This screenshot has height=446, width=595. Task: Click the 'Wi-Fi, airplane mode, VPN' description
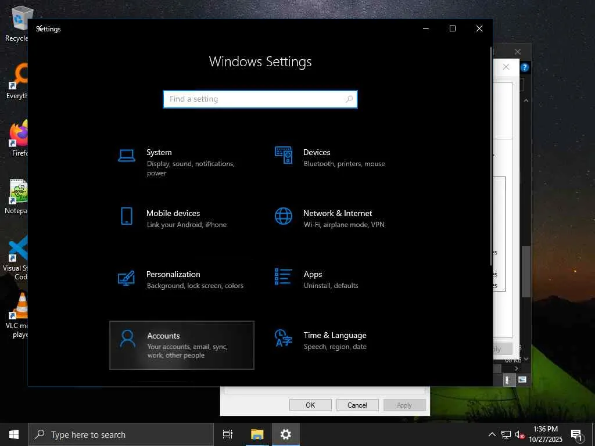(x=344, y=225)
